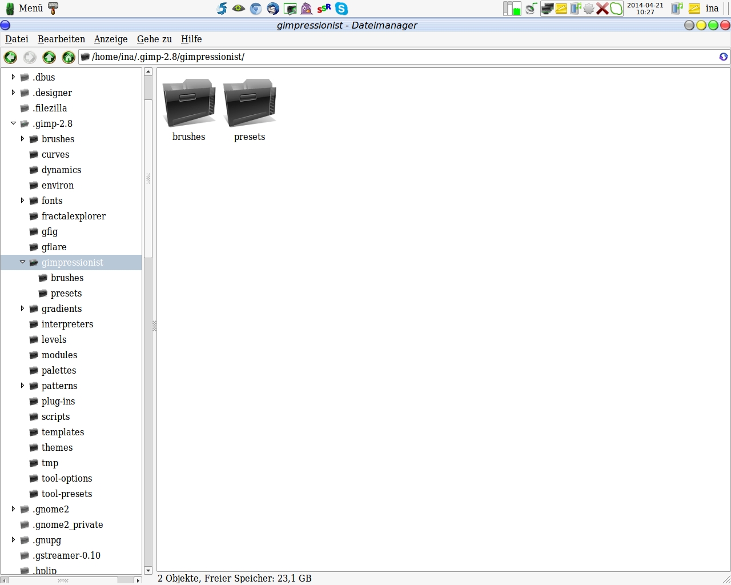Collapse the gimpressionist tree node
Image resolution: width=731 pixels, height=585 pixels.
(x=23, y=262)
